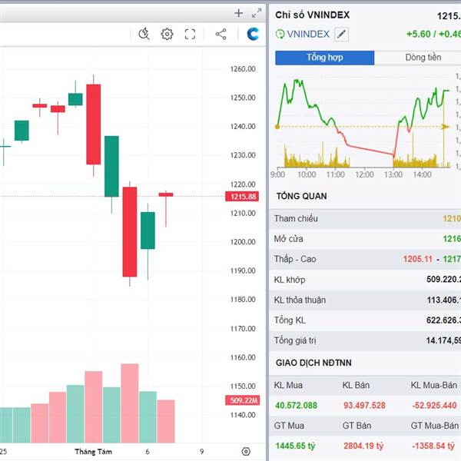Switch to Dòng tiền tab
The image size is (461, 461).
tap(423, 58)
